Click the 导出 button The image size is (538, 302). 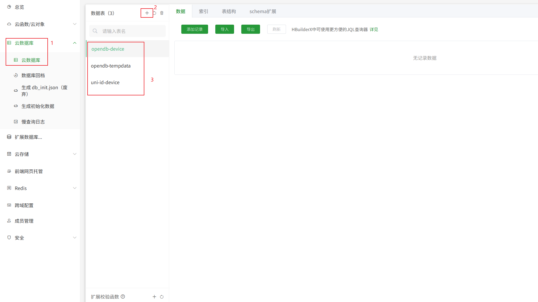click(x=250, y=29)
